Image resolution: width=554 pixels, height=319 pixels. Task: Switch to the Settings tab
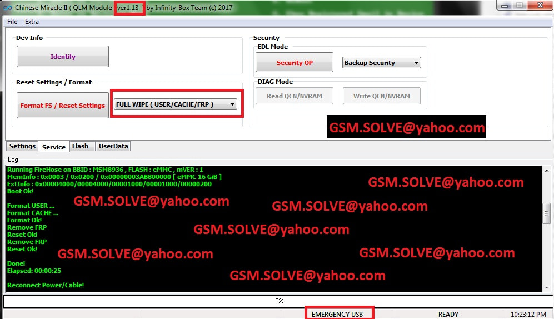(22, 147)
